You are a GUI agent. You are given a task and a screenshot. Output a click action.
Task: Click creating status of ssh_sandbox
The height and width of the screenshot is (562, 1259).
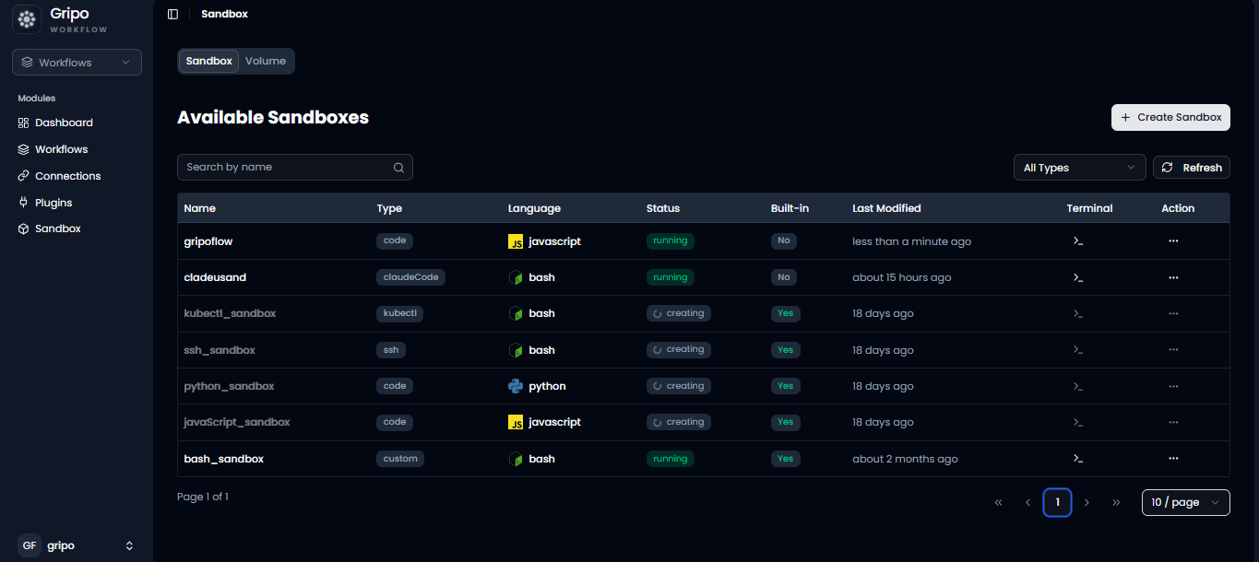coord(679,350)
